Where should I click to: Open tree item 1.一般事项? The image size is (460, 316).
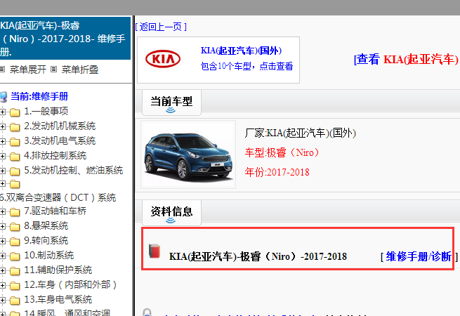click(46, 111)
